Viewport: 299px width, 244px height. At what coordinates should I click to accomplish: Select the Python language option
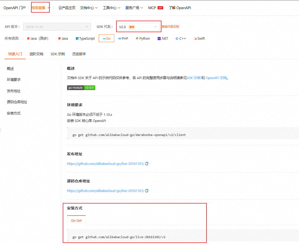[x=143, y=39]
